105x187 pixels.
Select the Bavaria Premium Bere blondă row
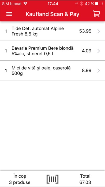[x=52, y=51]
